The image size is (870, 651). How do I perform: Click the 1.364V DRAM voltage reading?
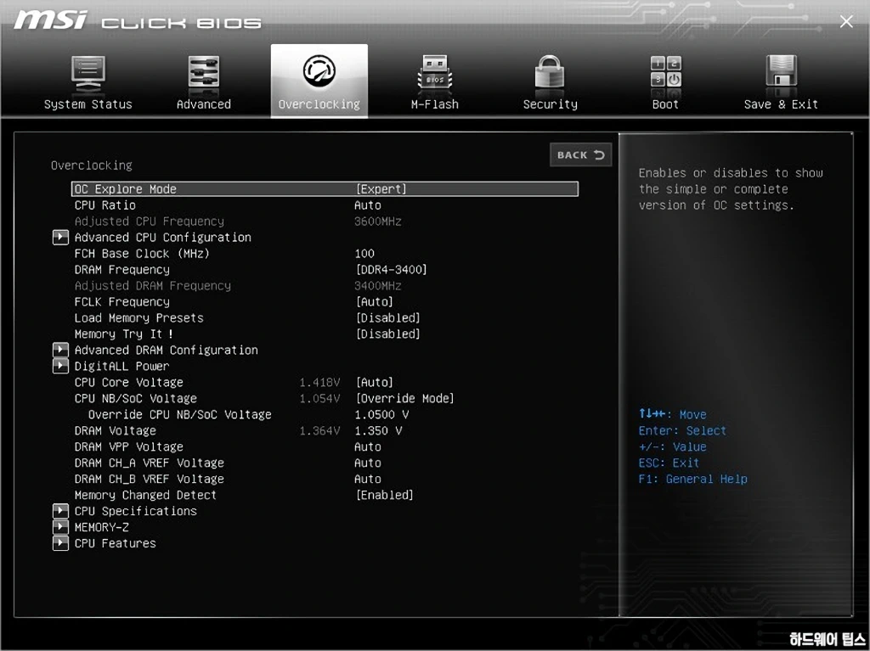[x=319, y=430]
